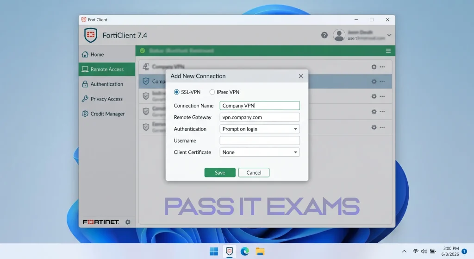Screen dimensions: 474x259
Task: Click the Authentication padlock icon
Action: point(85,84)
